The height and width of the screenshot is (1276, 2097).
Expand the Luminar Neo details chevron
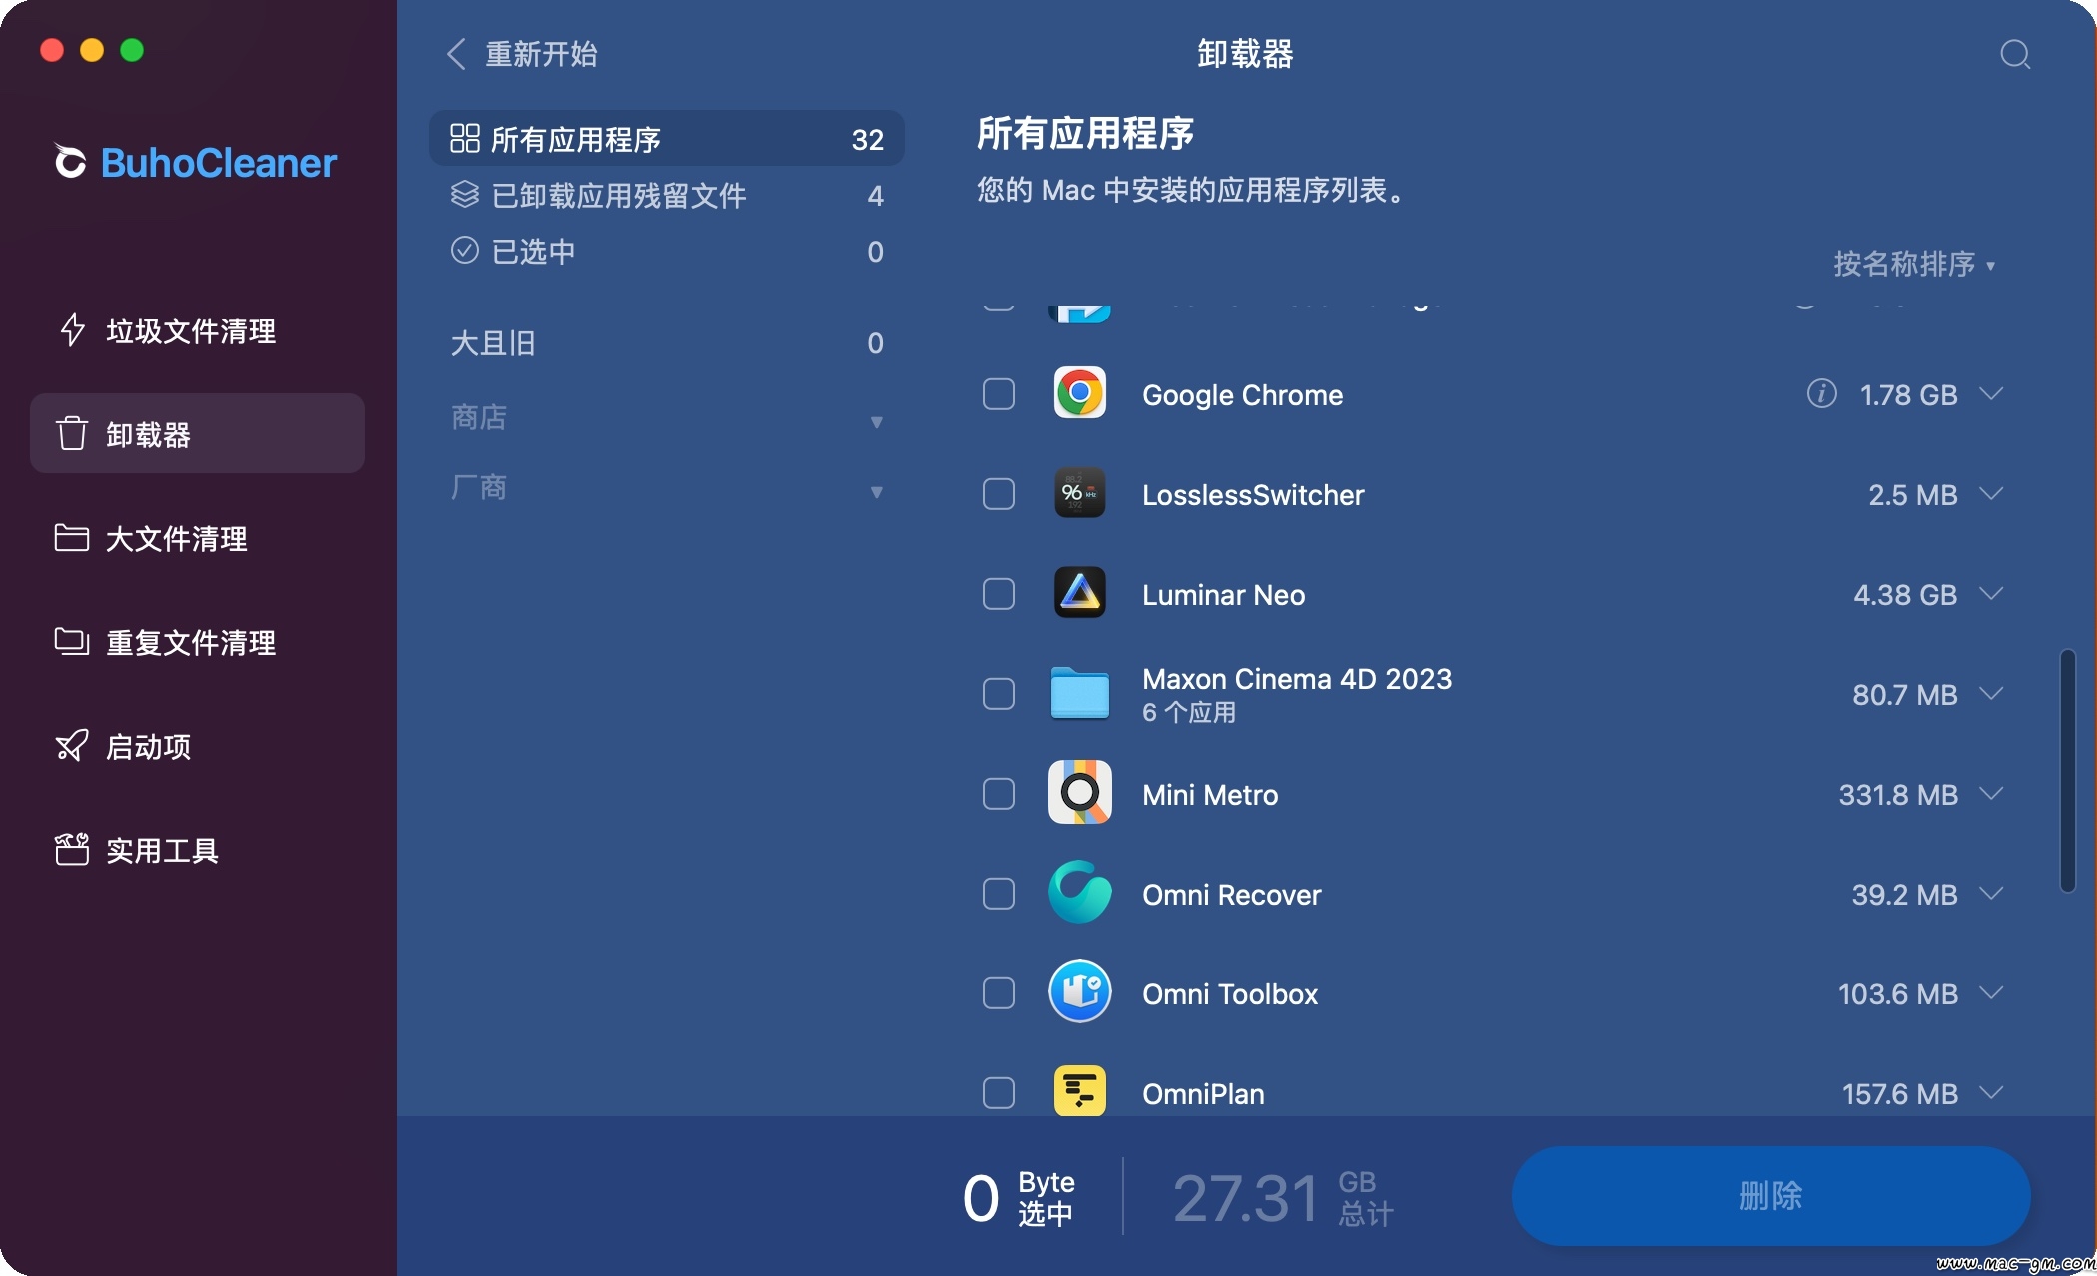(x=1991, y=594)
